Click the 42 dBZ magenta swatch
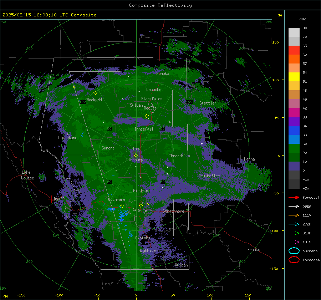 pos(294,112)
